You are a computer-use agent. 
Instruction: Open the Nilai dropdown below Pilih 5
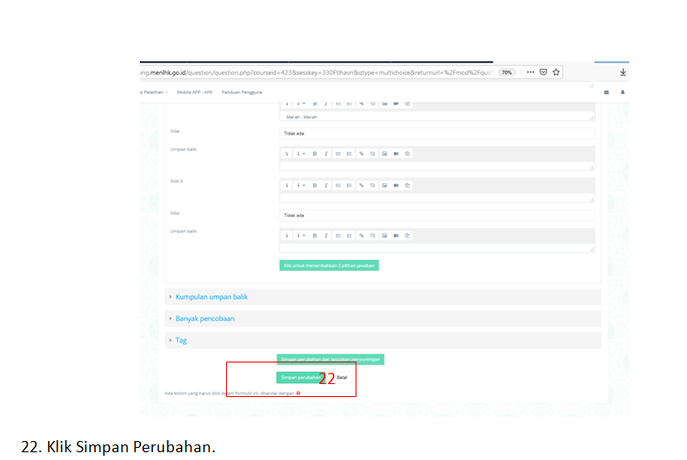pyautogui.click(x=438, y=215)
